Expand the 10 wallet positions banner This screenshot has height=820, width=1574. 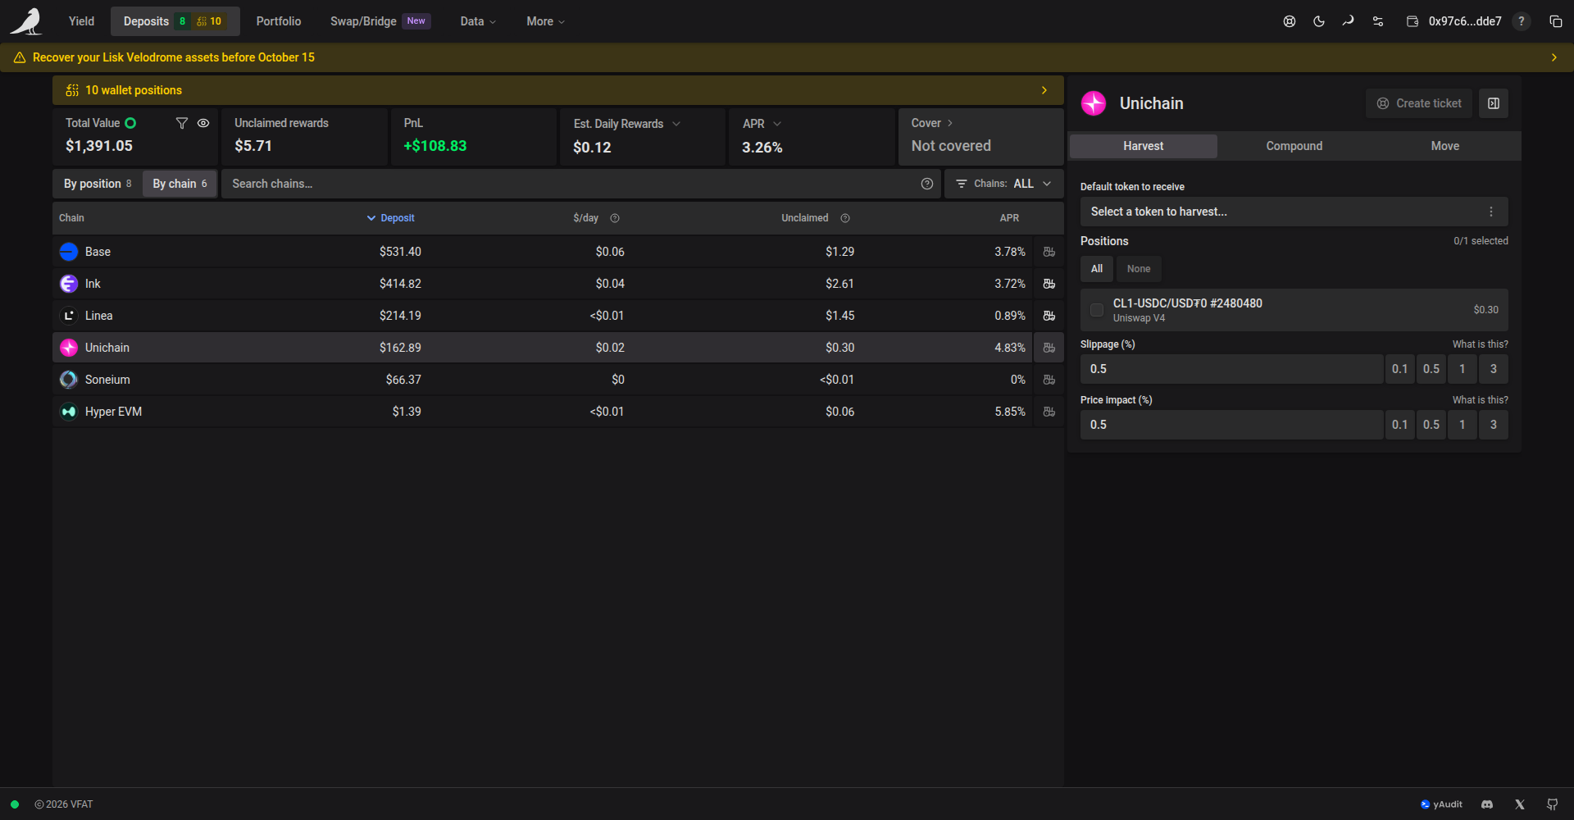(x=558, y=90)
